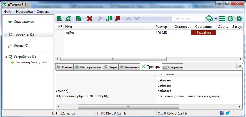This screenshot has height=117, width=246.
Task: Click Add Torrent from URL icon
Action: point(68,19)
